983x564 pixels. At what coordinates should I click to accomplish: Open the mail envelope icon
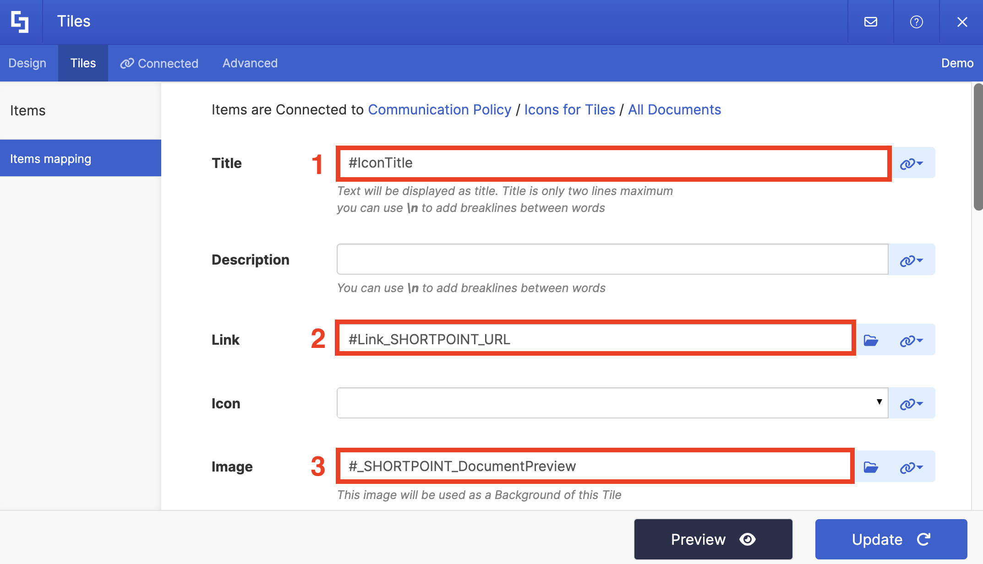click(x=870, y=22)
